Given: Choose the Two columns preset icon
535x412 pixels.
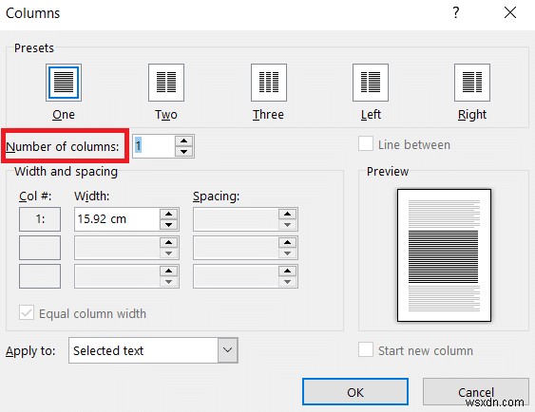Looking at the screenshot, I should coord(166,83).
